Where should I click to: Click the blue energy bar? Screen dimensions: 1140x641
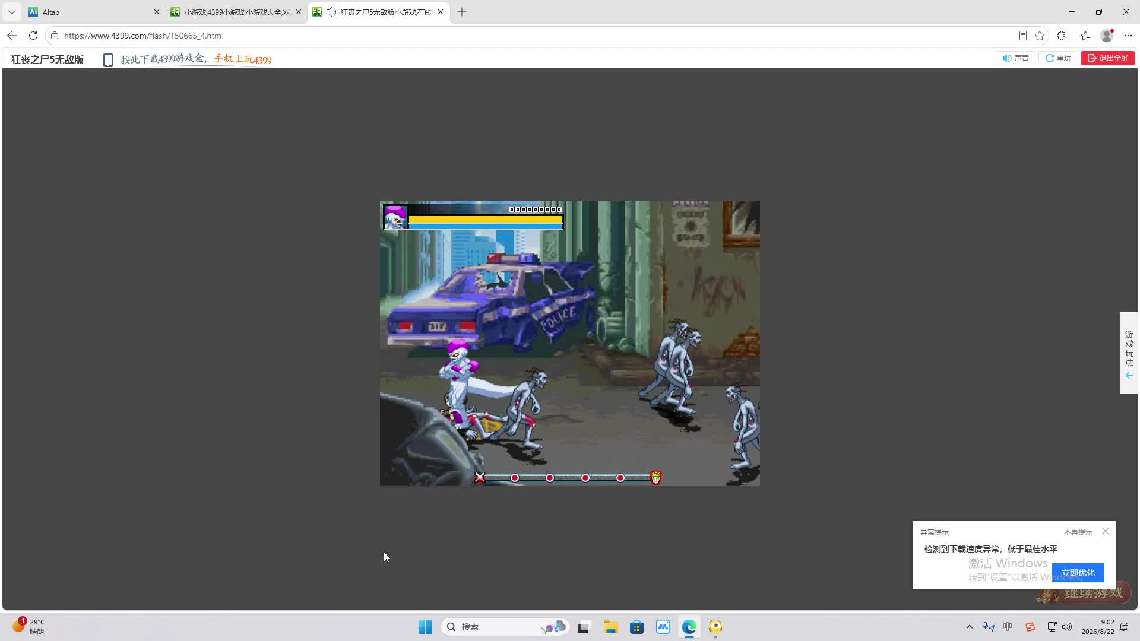point(486,226)
